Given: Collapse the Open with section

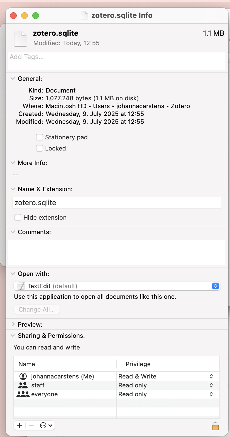Looking at the screenshot, I should [13, 274].
